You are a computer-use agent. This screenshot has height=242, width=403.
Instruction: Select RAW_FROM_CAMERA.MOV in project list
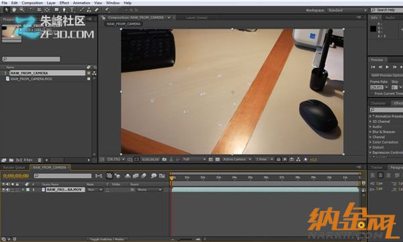[x=32, y=79]
